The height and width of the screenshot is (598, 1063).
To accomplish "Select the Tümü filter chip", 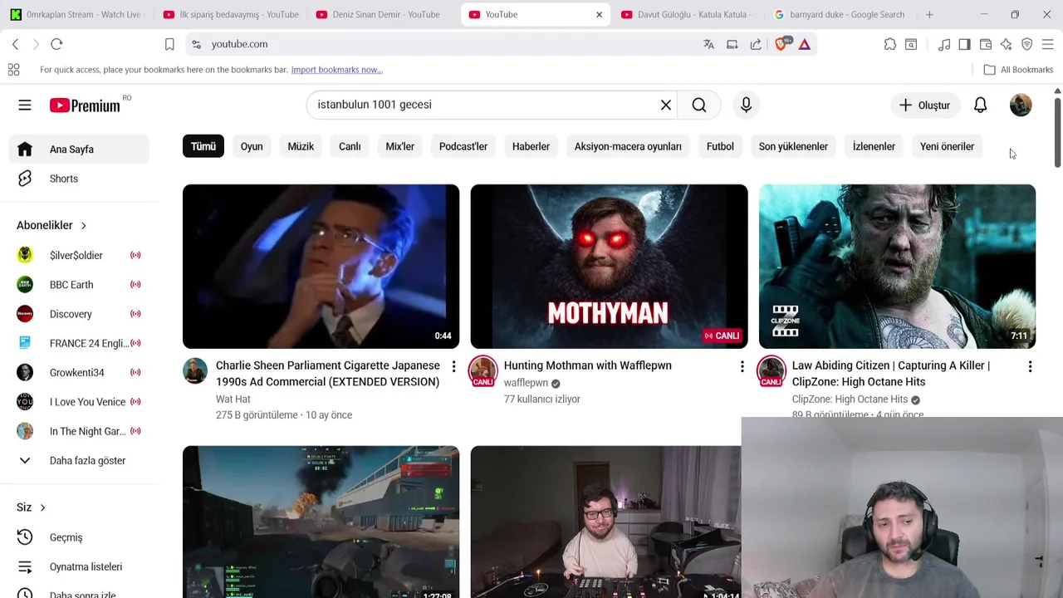I will point(203,146).
